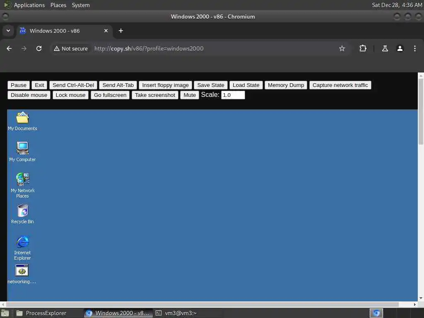424x318 pixels.
Task: Switch to the Windows 2000 - v86 tab
Action: point(64,31)
